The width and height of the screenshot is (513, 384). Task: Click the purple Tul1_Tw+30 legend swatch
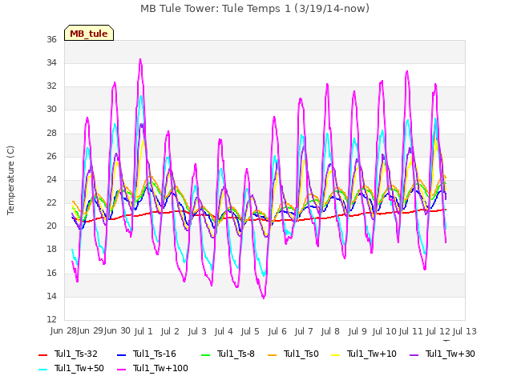pyautogui.click(x=414, y=354)
